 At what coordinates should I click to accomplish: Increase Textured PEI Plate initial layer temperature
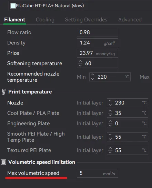click(x=110, y=148)
